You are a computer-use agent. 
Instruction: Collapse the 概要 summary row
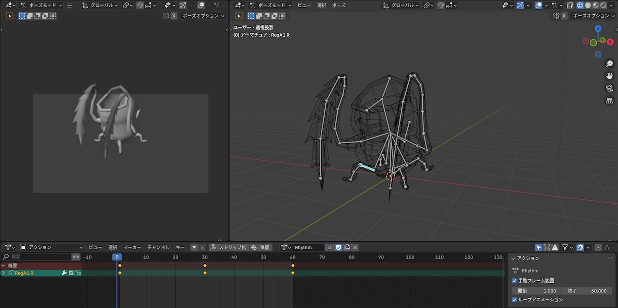pos(4,266)
